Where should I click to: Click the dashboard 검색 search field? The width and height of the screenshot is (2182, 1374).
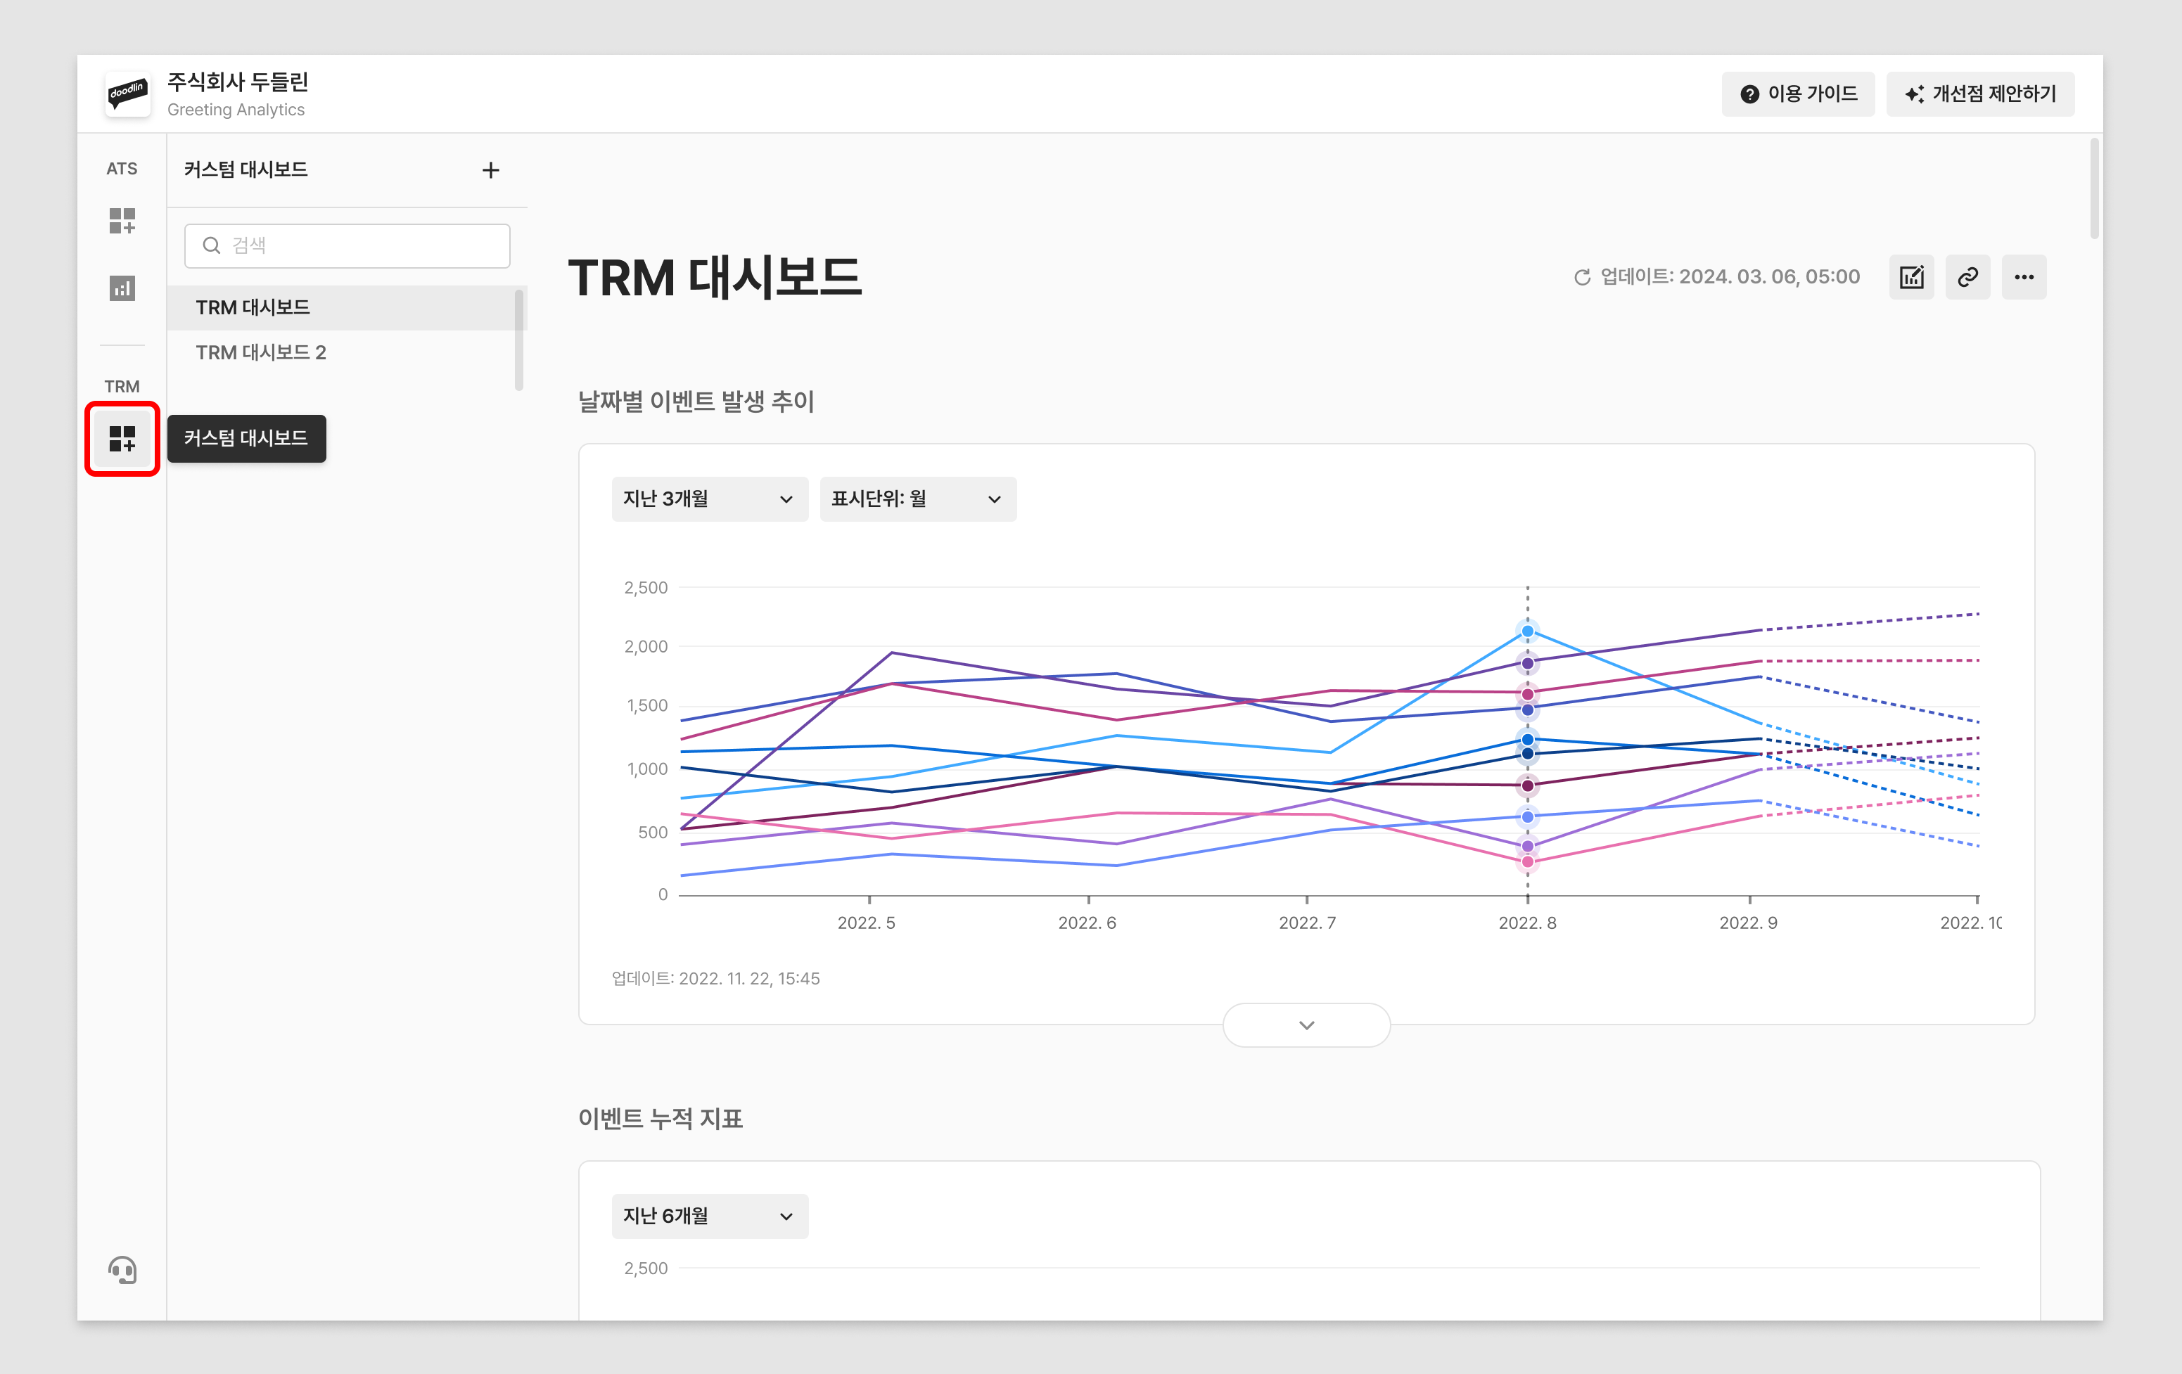pos(347,245)
